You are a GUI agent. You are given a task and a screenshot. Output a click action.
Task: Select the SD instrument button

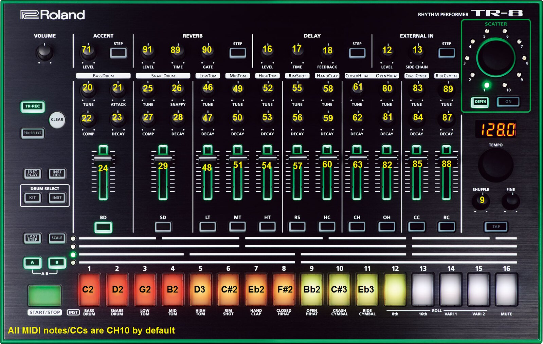click(163, 227)
